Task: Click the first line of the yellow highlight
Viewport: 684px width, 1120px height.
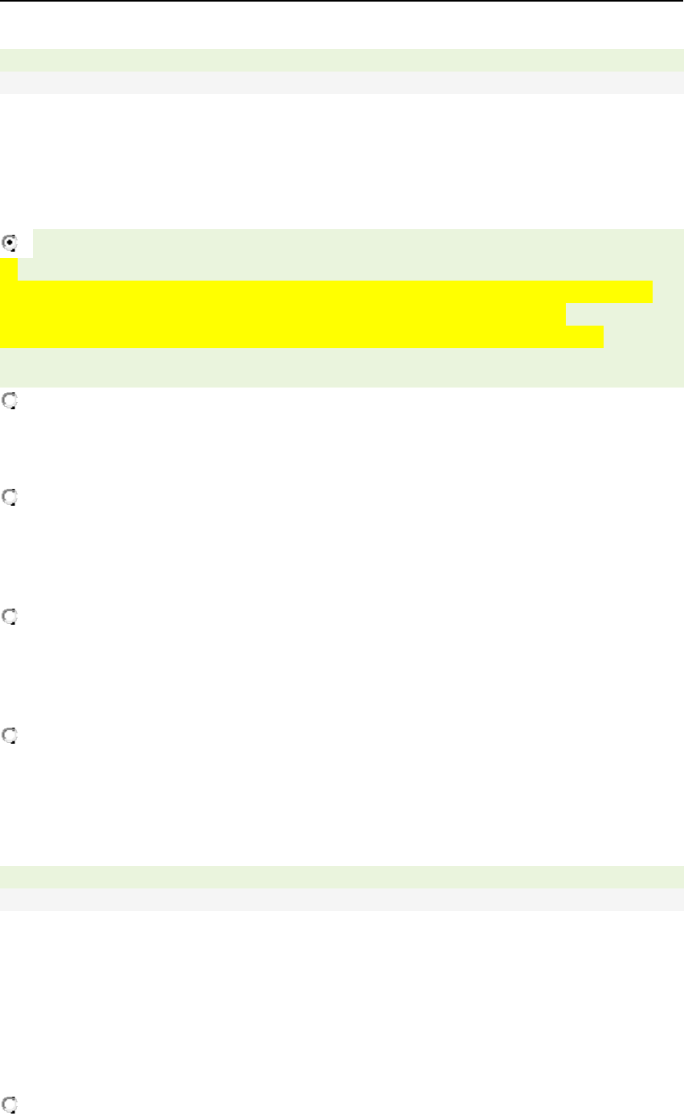Action: click(326, 292)
